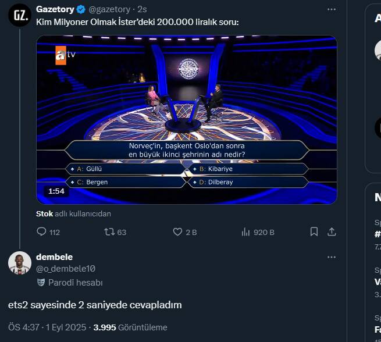This screenshot has width=381, height=342.
Task: Open dembele profile avatar
Action: (x=19, y=263)
